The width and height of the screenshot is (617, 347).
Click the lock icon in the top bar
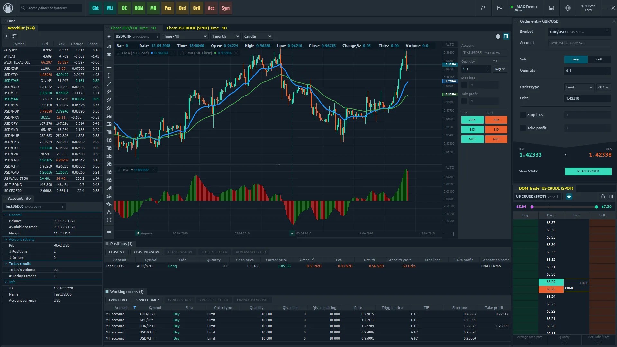coord(483,8)
